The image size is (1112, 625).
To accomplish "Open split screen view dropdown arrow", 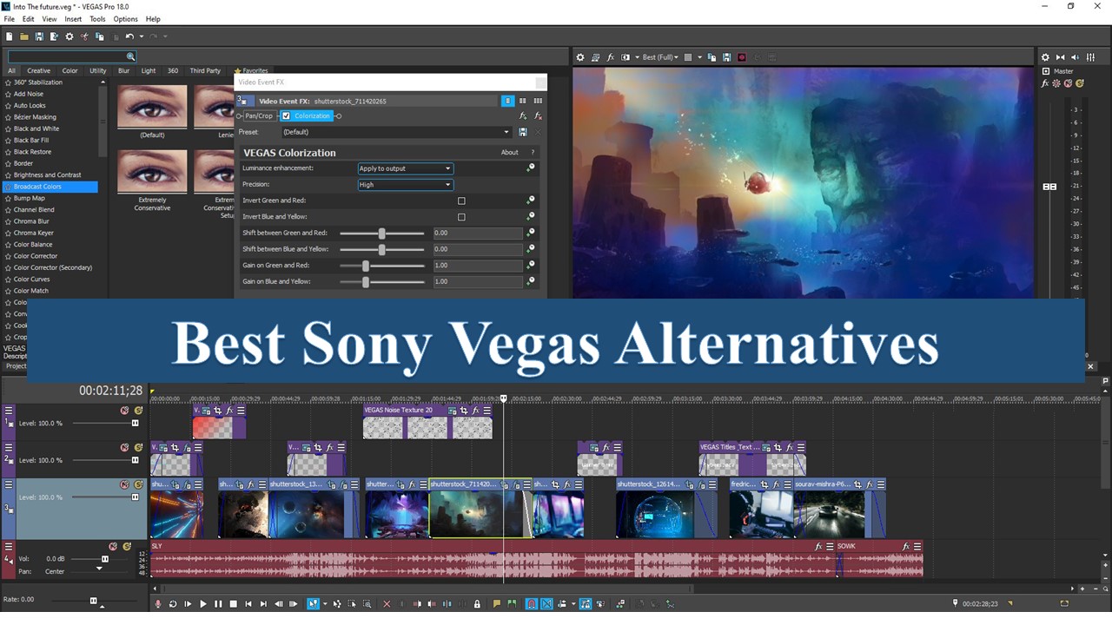I will tap(637, 57).
